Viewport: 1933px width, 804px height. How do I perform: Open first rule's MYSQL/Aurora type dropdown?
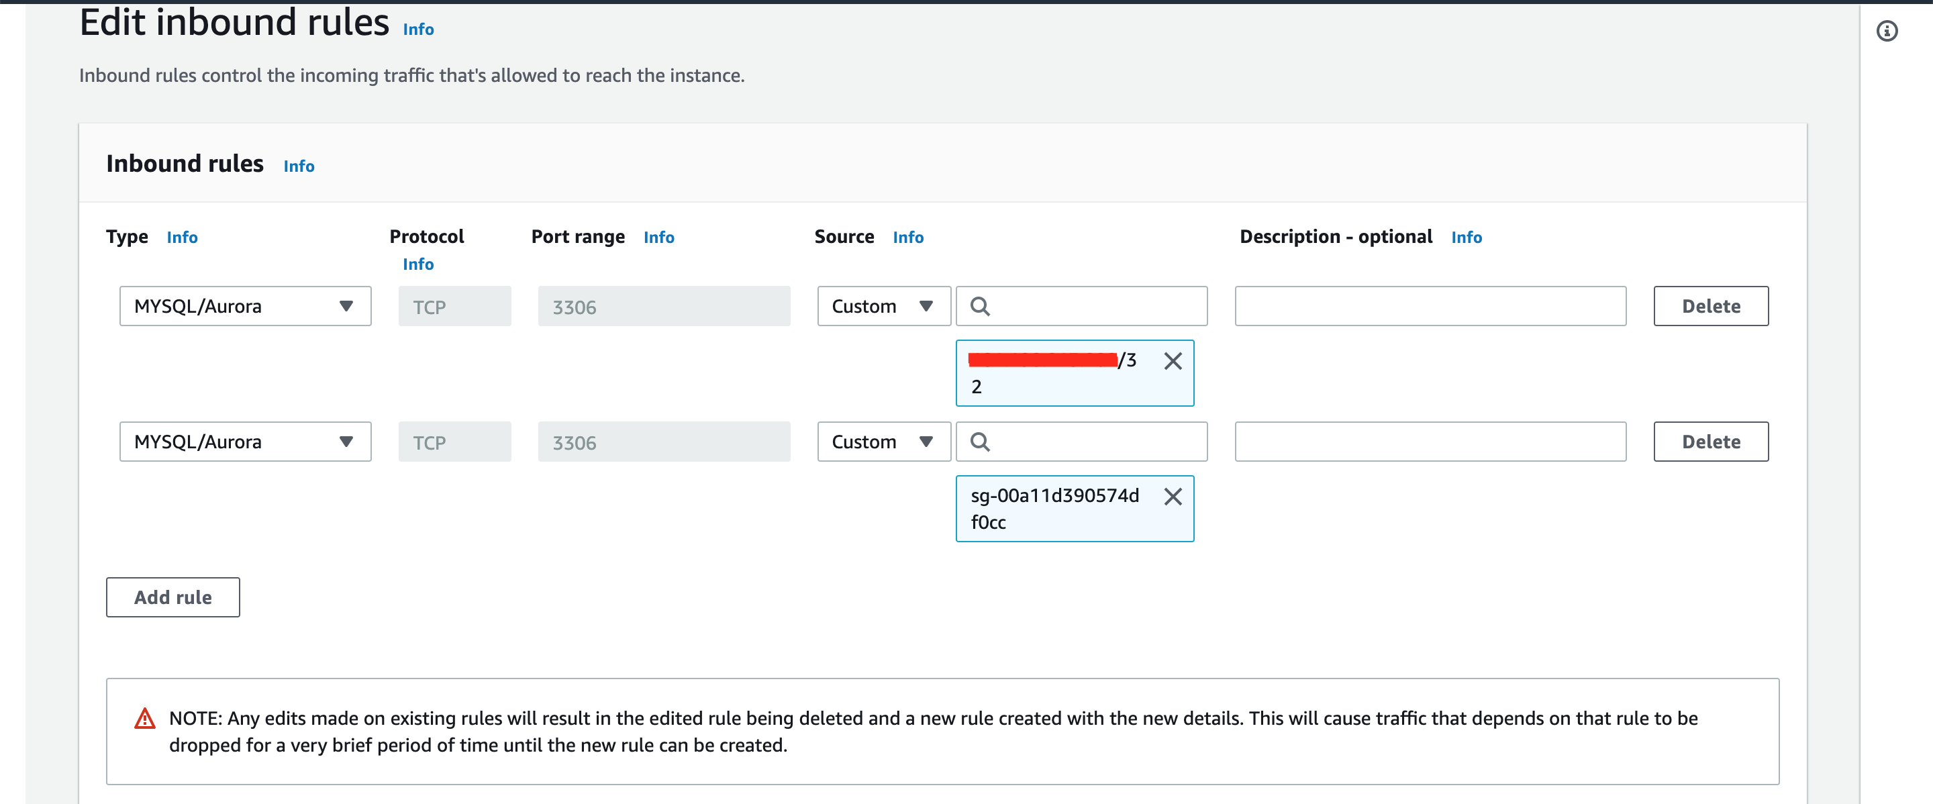(x=244, y=306)
